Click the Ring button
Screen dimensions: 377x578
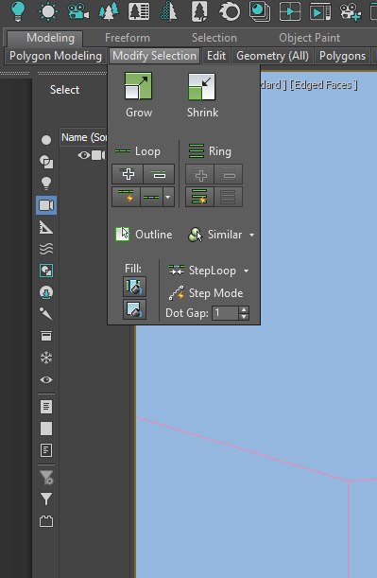pos(210,151)
